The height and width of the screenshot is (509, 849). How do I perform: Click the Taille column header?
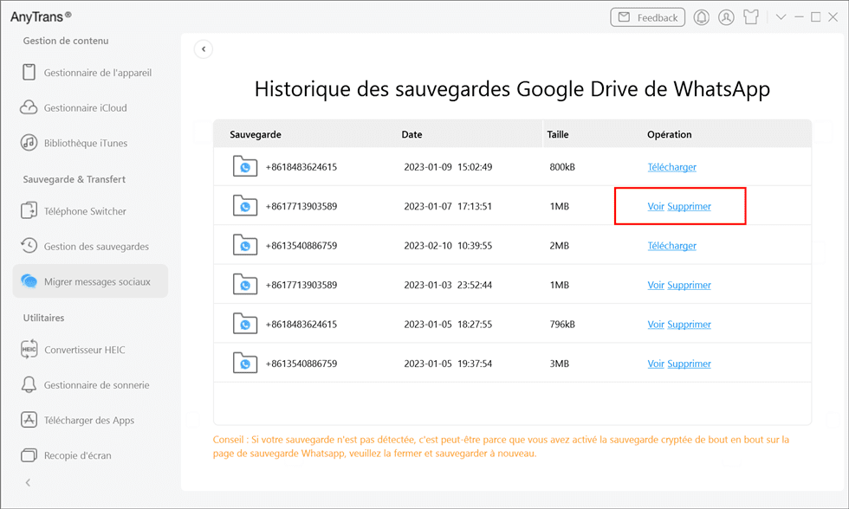pyautogui.click(x=558, y=135)
